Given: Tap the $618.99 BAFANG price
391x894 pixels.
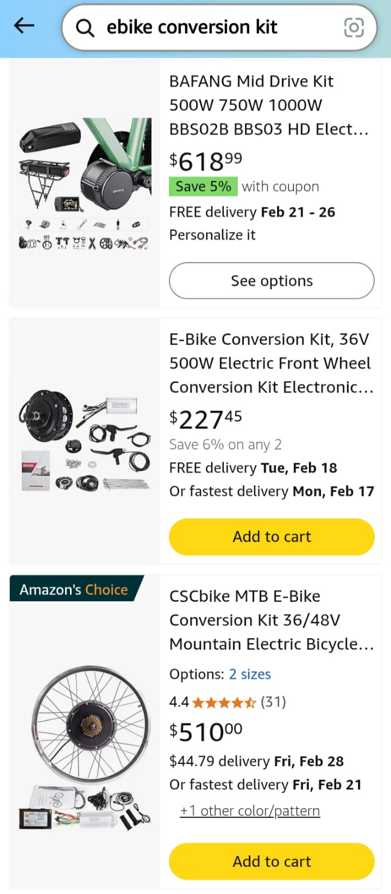Looking at the screenshot, I should click(206, 162).
